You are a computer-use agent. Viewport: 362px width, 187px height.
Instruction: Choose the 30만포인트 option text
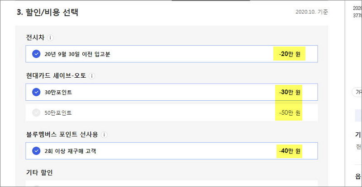pos(58,92)
